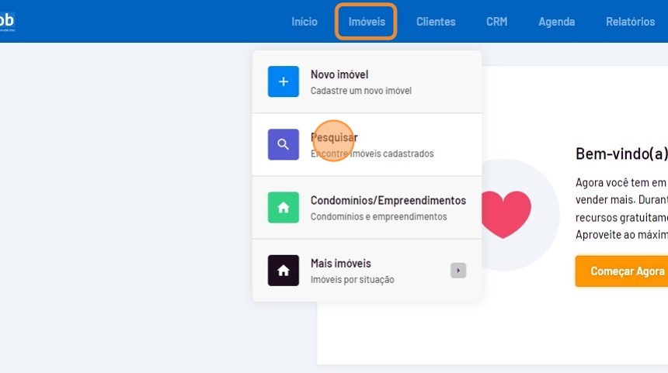
Task: Click the 'Imóveis por situação' subtitle
Action: [x=352, y=280]
